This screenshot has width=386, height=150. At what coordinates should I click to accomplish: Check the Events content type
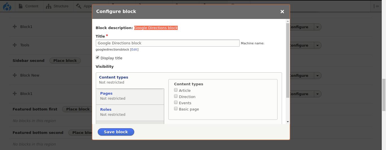pyautogui.click(x=176, y=102)
